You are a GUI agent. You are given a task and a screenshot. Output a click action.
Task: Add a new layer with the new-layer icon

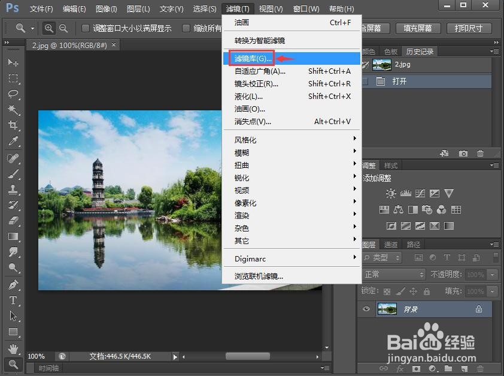coord(464,368)
